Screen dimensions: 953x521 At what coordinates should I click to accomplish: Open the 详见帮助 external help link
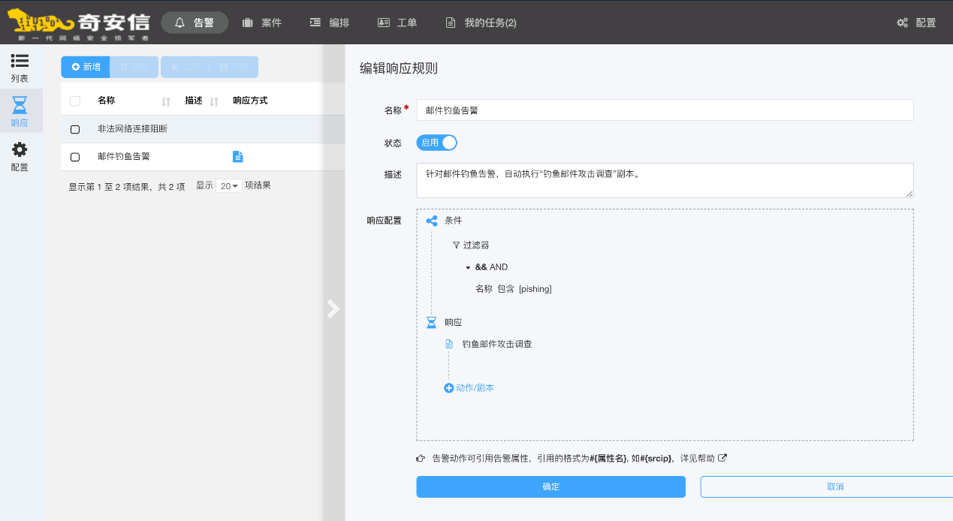(703, 458)
